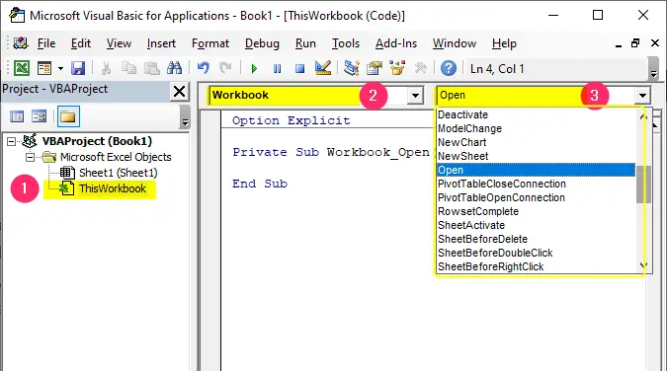The image size is (667, 371).
Task: Open the Tools menu
Action: [x=346, y=43]
